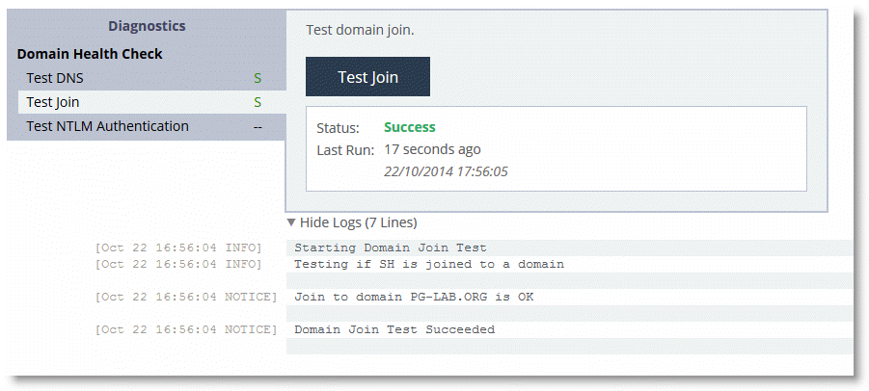The image size is (869, 391).
Task: Click log line Starting Domain Join Test
Action: (391, 248)
